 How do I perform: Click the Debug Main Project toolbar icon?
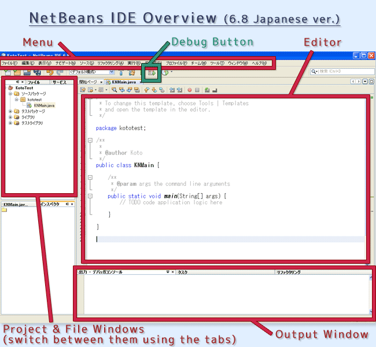coord(152,72)
